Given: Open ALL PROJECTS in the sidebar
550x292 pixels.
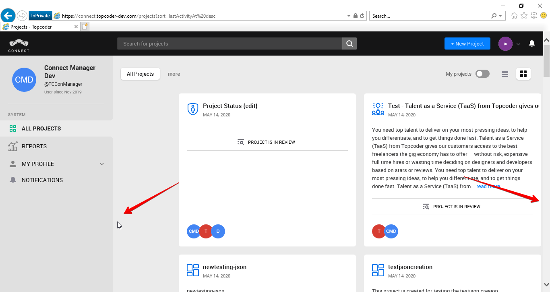Looking at the screenshot, I should point(56,128).
